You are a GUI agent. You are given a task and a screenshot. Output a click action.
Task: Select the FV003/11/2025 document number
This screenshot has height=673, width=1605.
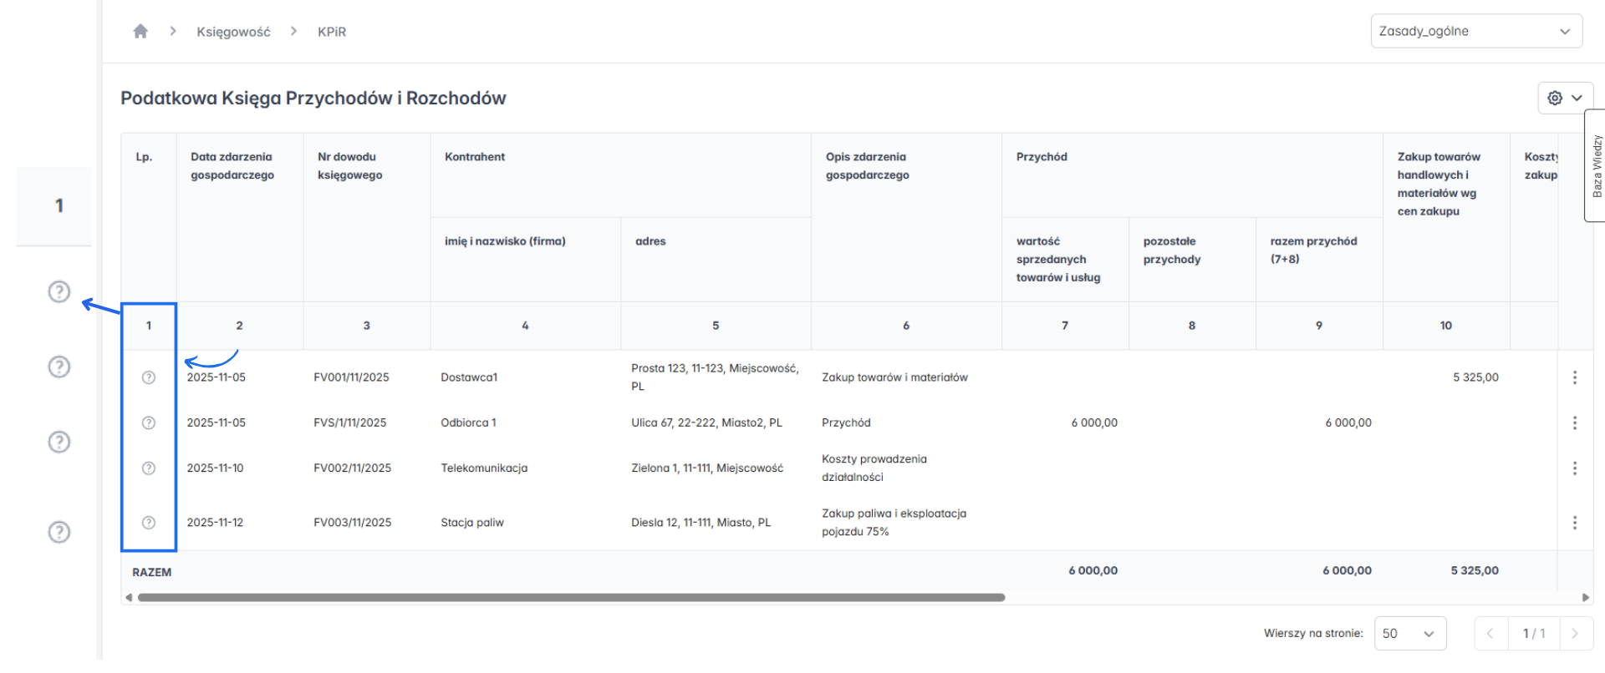pyautogui.click(x=352, y=523)
